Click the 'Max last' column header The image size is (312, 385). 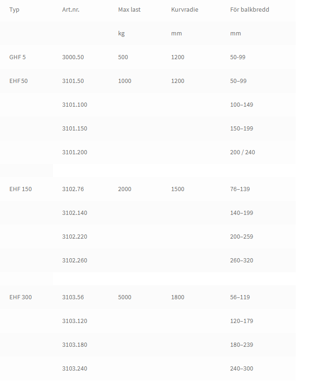coord(129,10)
